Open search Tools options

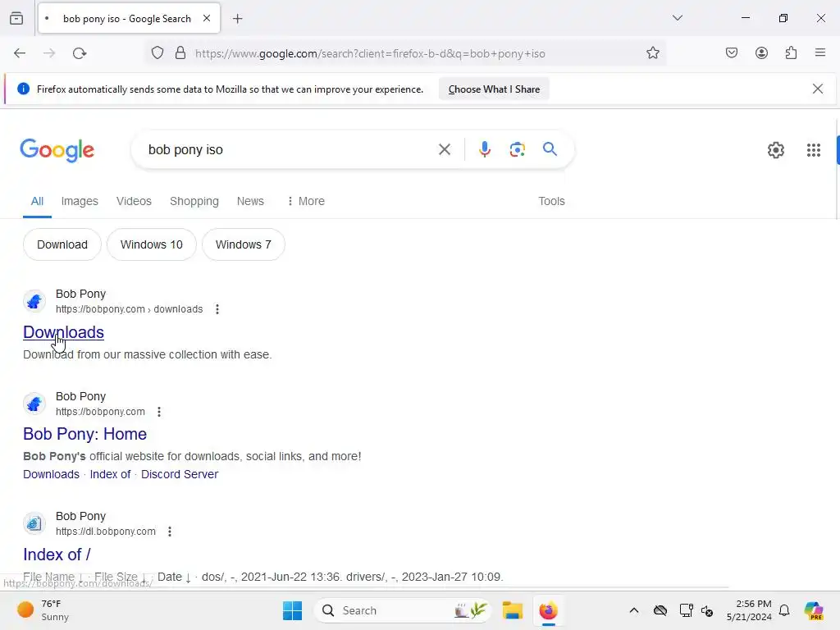coord(551,202)
